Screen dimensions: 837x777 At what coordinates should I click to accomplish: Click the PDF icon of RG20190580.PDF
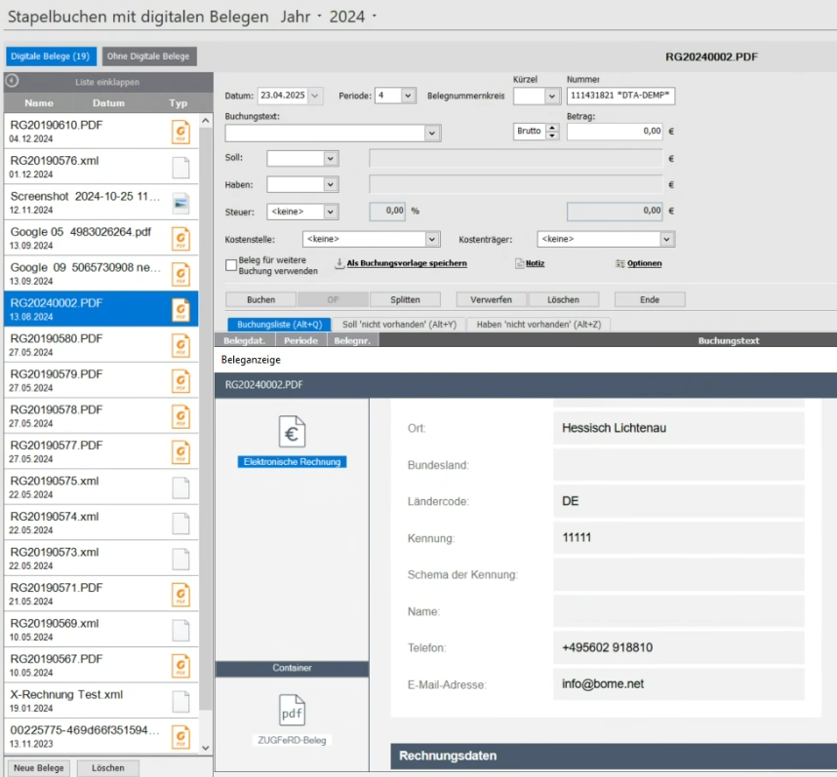tap(180, 345)
